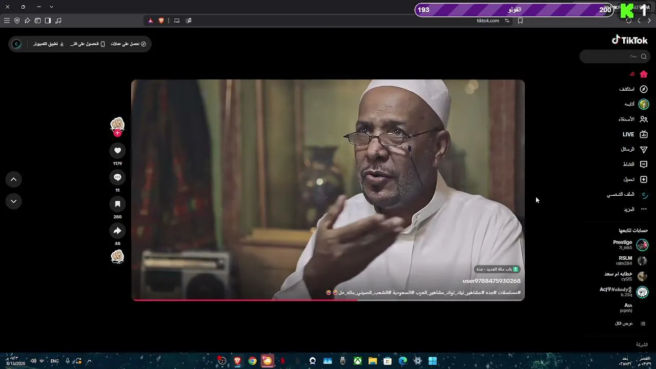Go to the next video with down chevron

coord(14,201)
